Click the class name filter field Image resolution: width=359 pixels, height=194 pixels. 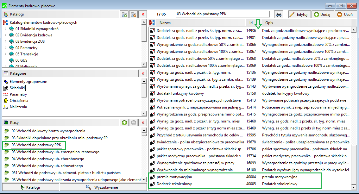pyautogui.click(x=223, y=14)
